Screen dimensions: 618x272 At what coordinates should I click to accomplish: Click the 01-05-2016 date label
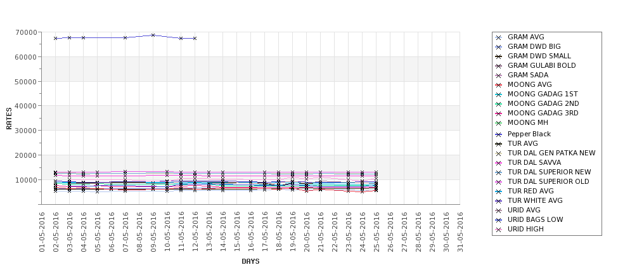42,232
